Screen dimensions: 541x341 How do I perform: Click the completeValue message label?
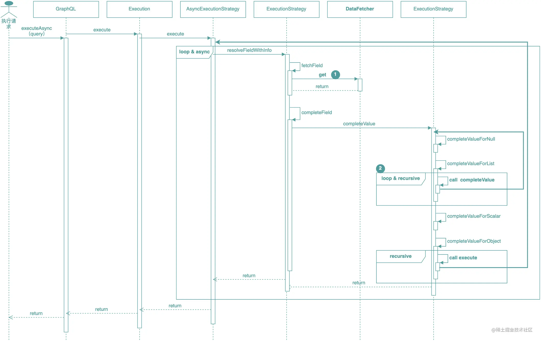359,124
